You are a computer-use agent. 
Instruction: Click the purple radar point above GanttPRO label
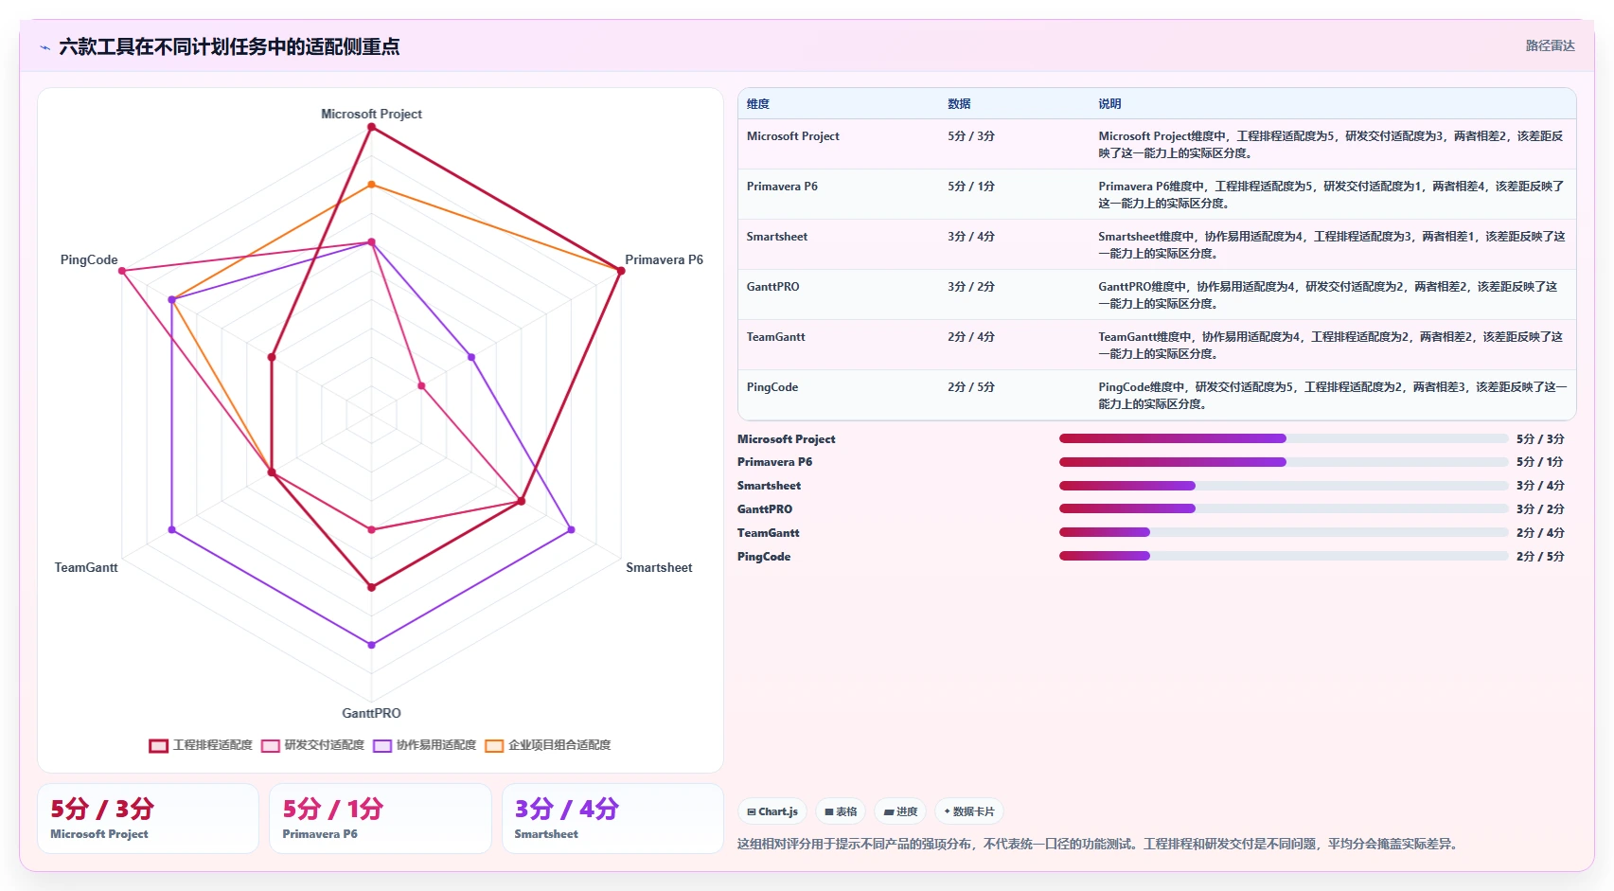pyautogui.click(x=371, y=645)
